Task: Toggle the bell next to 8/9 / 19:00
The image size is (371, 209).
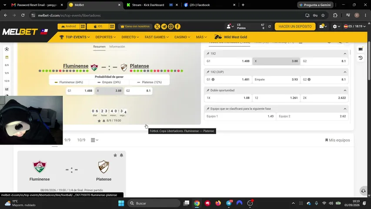Action: [x=104, y=121]
